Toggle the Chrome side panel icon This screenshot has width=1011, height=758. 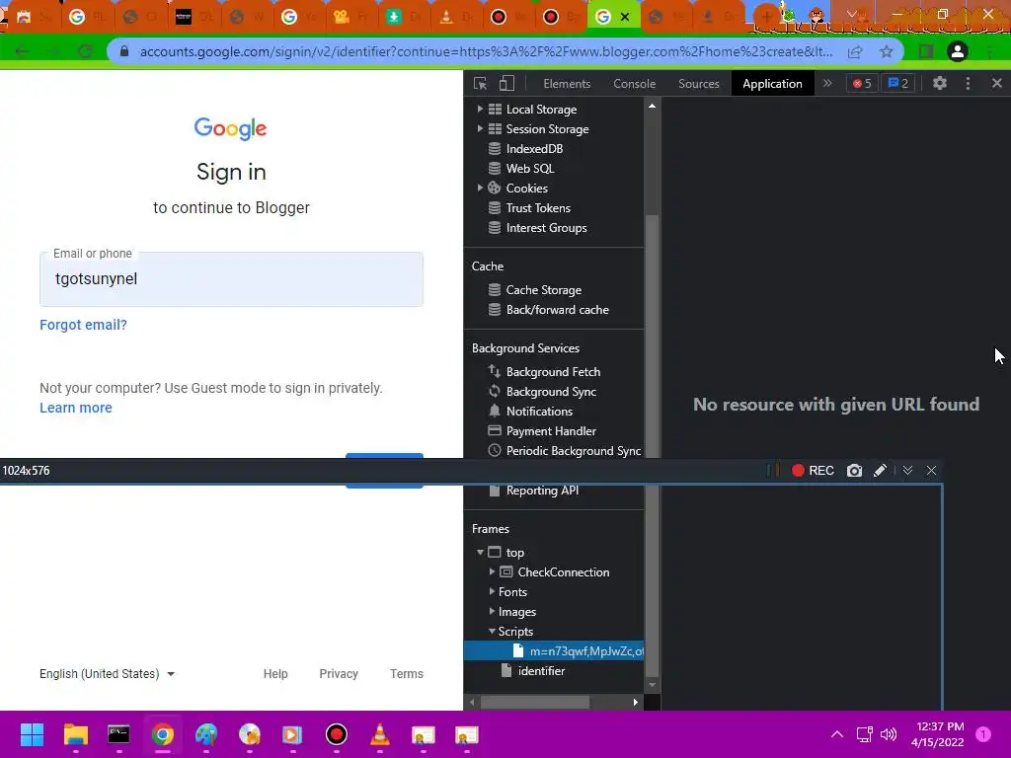926,51
